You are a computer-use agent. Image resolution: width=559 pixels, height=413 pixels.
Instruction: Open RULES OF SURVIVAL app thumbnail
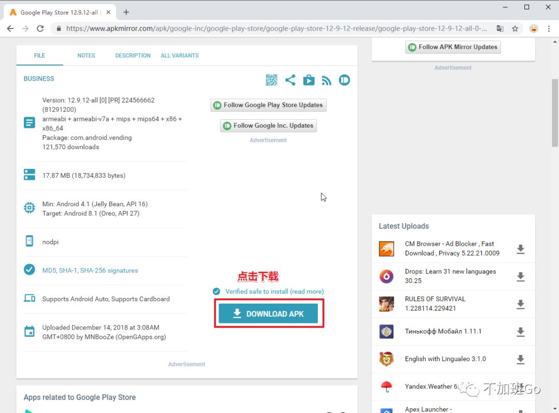(387, 304)
